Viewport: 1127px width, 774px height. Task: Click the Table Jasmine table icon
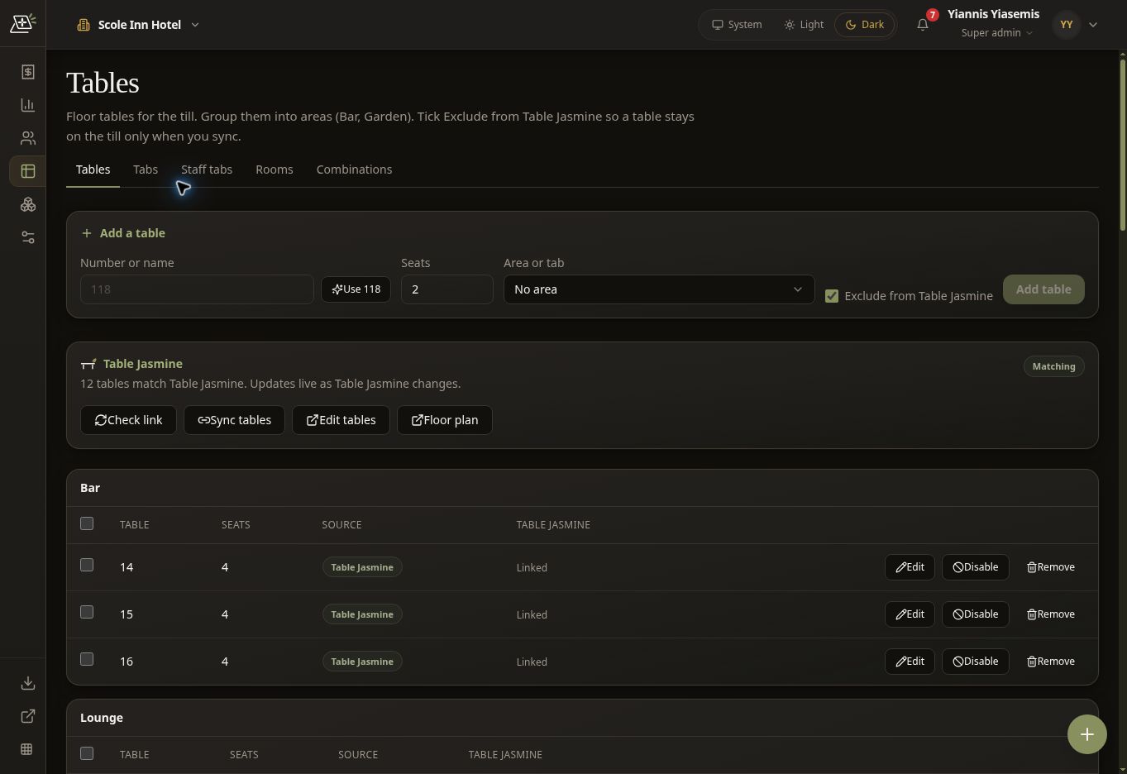pyautogui.click(x=88, y=364)
